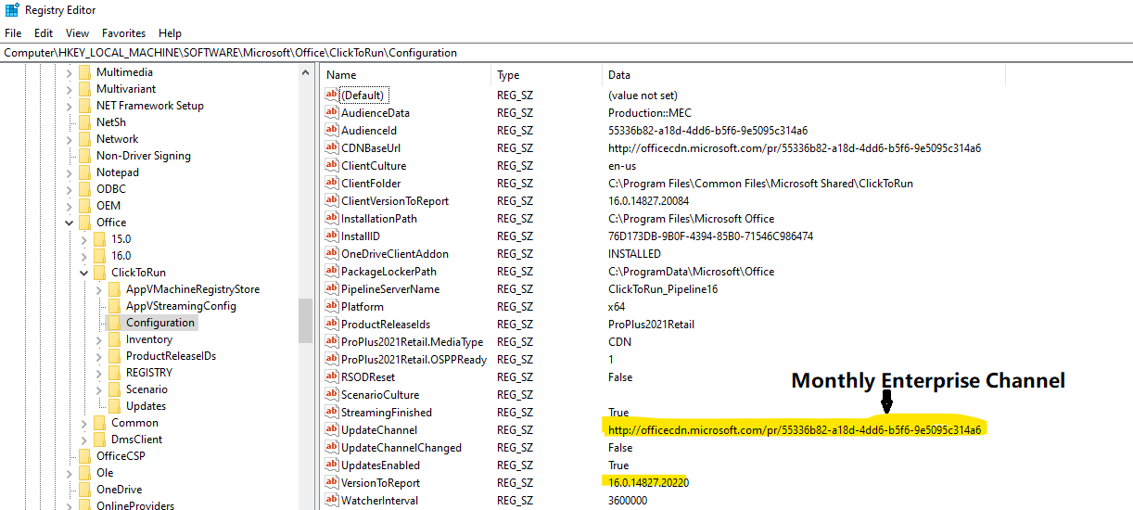The image size is (1133, 510).
Task: Collapse the Office key in tree
Action: point(70,223)
